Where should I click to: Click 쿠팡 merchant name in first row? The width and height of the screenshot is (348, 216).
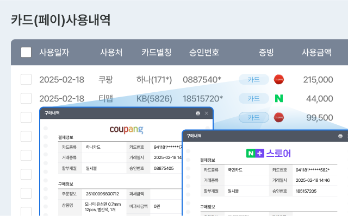click(x=105, y=80)
